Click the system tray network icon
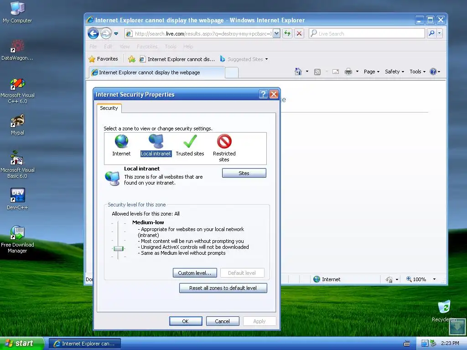The width and height of the screenshot is (467, 350). point(425,343)
